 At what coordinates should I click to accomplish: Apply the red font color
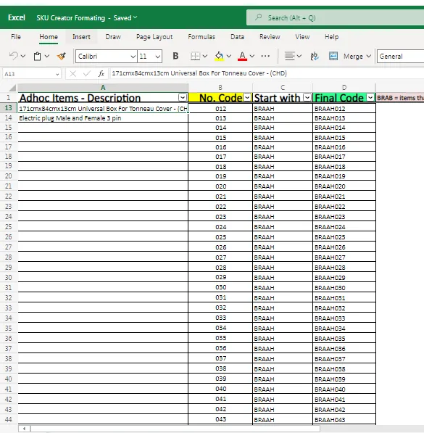click(x=242, y=57)
